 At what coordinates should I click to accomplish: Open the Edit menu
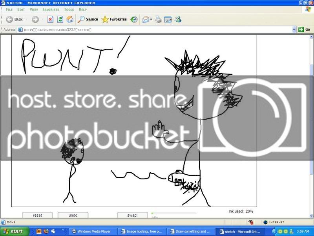[21, 9]
